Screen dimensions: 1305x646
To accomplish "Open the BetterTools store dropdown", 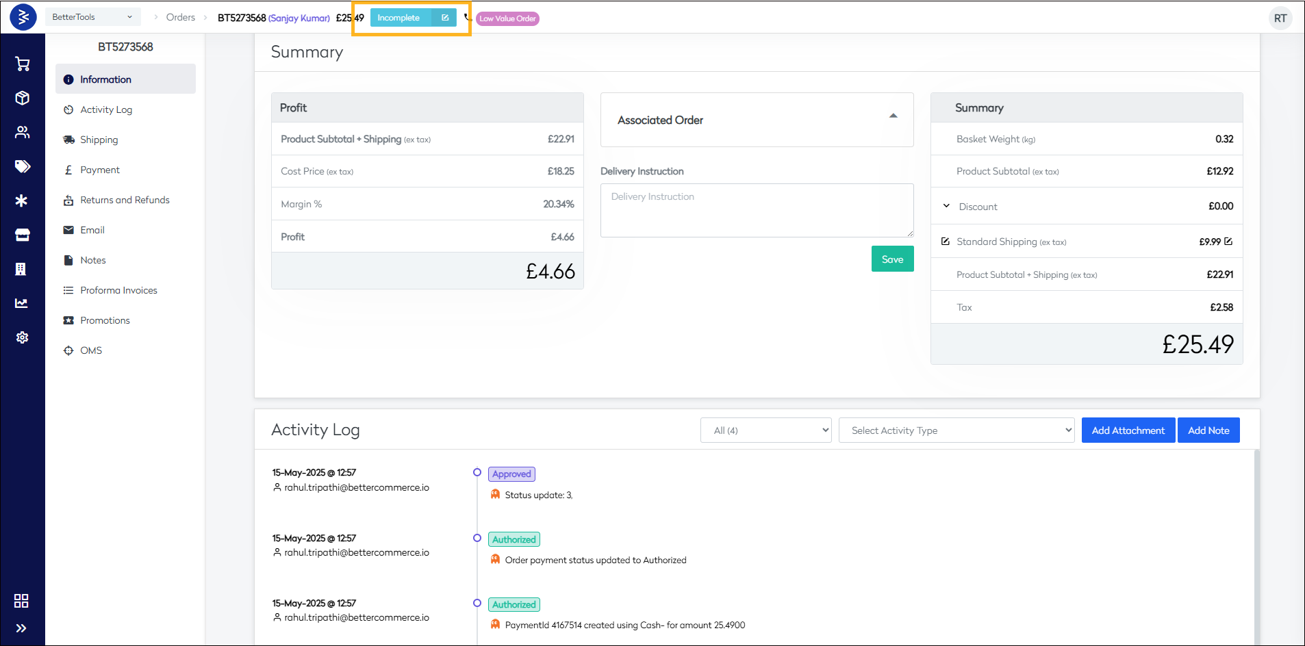I will [92, 17].
